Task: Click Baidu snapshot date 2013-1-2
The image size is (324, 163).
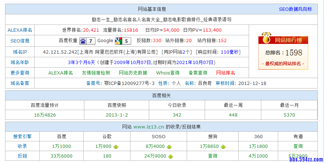Action: [117, 115]
